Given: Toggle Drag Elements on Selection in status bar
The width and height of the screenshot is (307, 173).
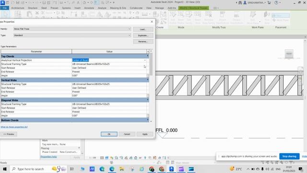Looking at the screenshot, I should (282, 162).
